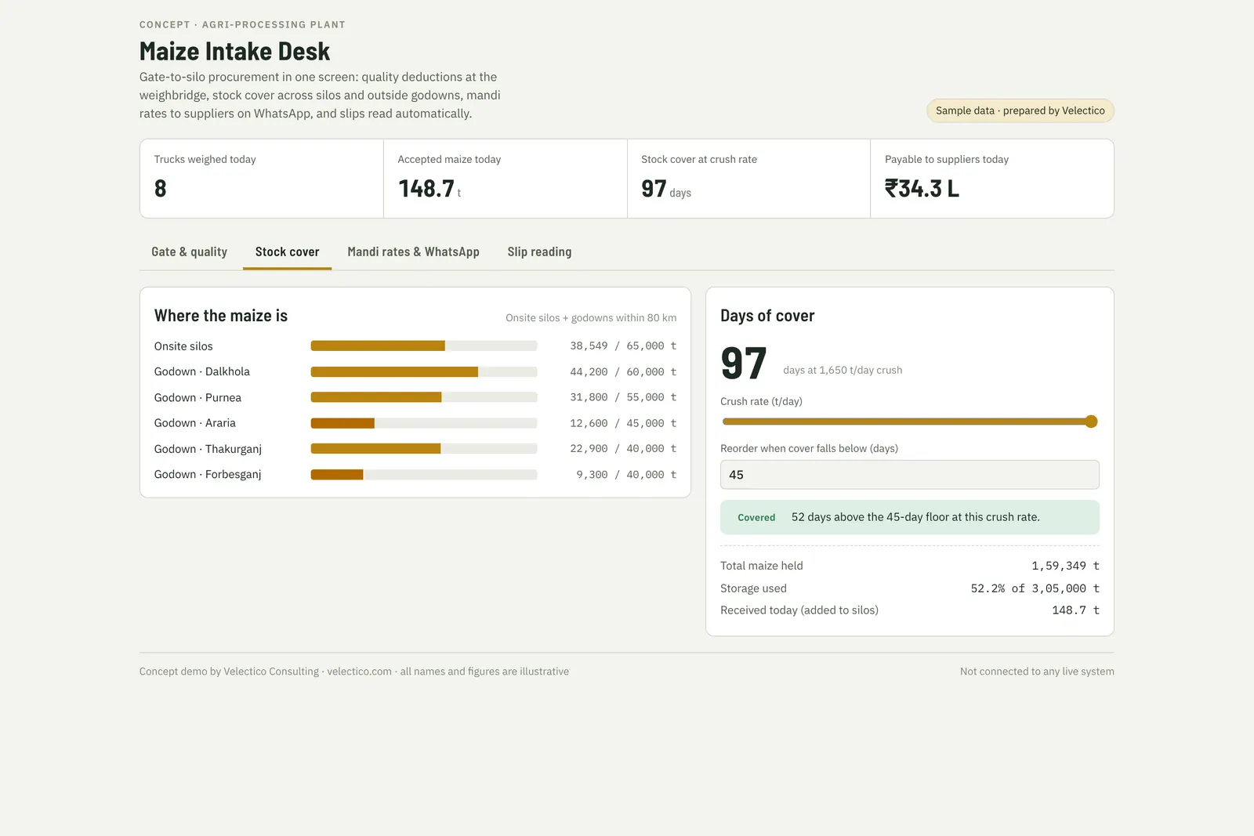Click the '1,59,349 t' total maize value
The image size is (1254, 836).
pos(1065,566)
